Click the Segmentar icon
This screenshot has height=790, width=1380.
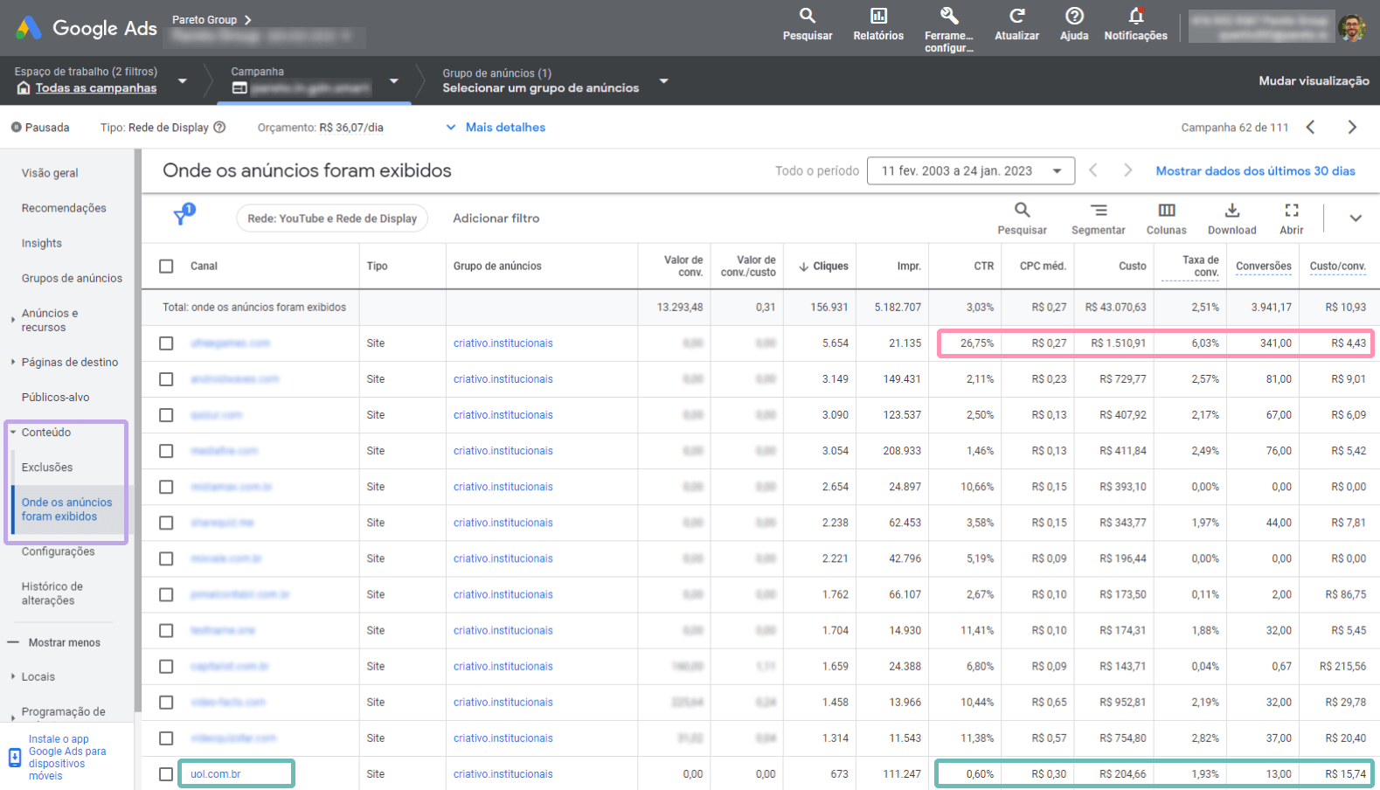click(x=1099, y=211)
